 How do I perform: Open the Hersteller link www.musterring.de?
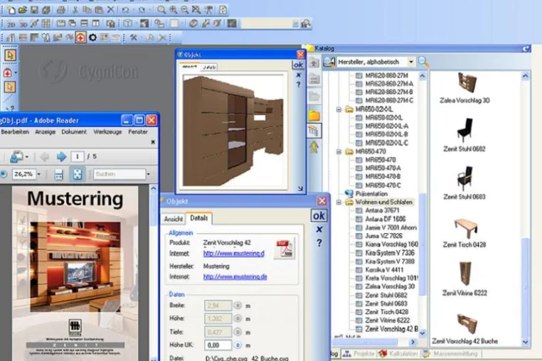click(235, 276)
